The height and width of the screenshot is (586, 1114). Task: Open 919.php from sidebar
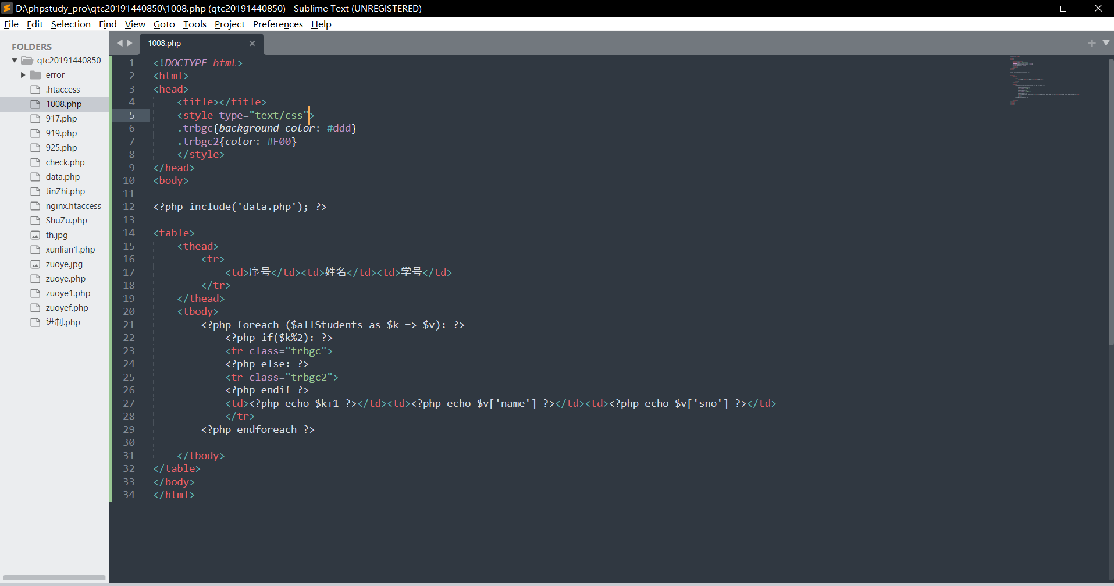click(x=61, y=133)
